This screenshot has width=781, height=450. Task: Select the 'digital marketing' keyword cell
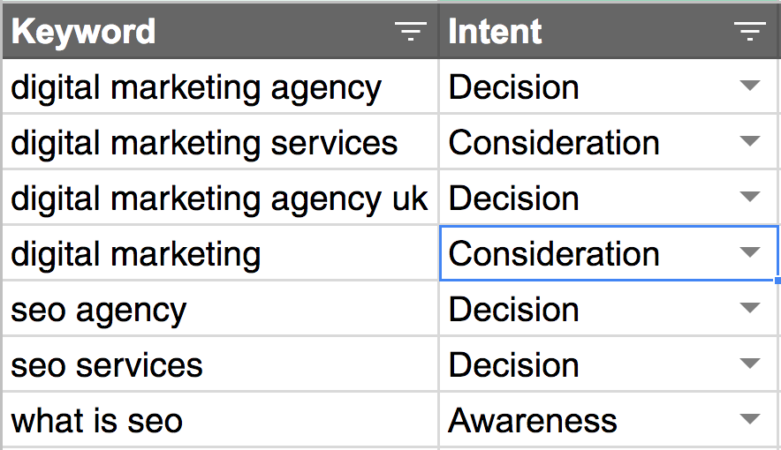(136, 254)
